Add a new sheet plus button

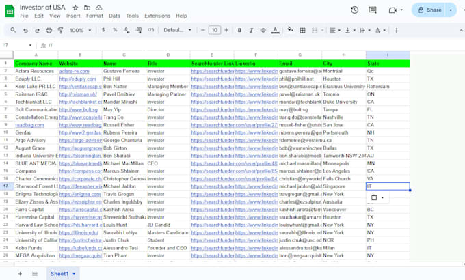(x=20, y=274)
